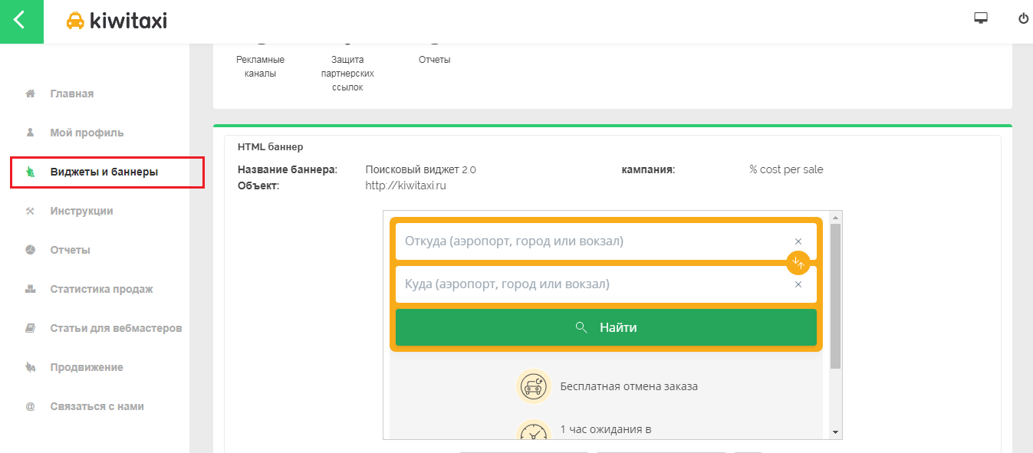Open the Главная home icon

tap(30, 93)
